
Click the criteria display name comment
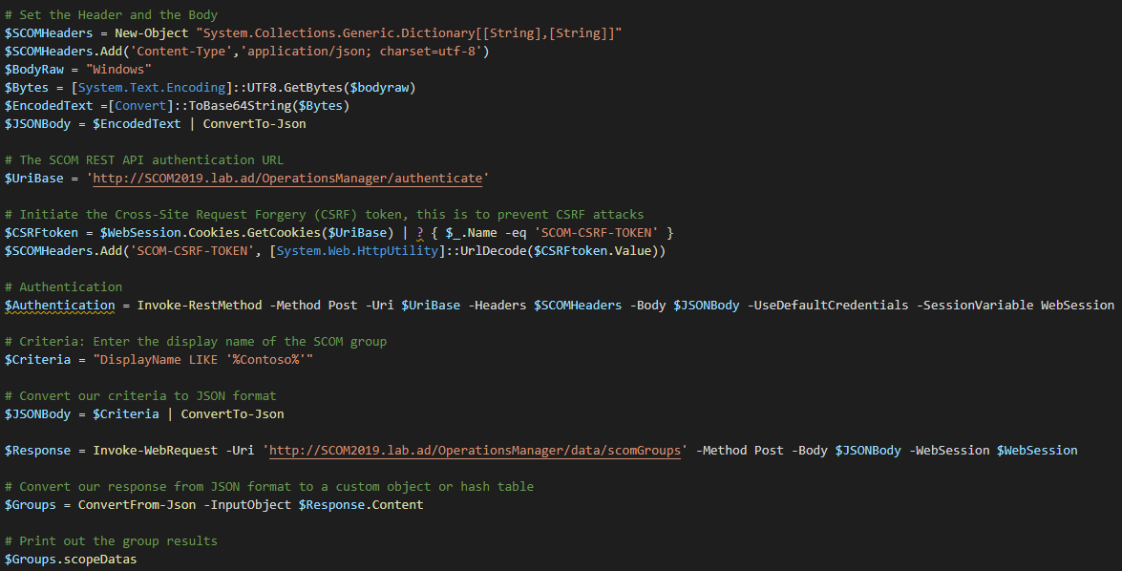click(196, 341)
